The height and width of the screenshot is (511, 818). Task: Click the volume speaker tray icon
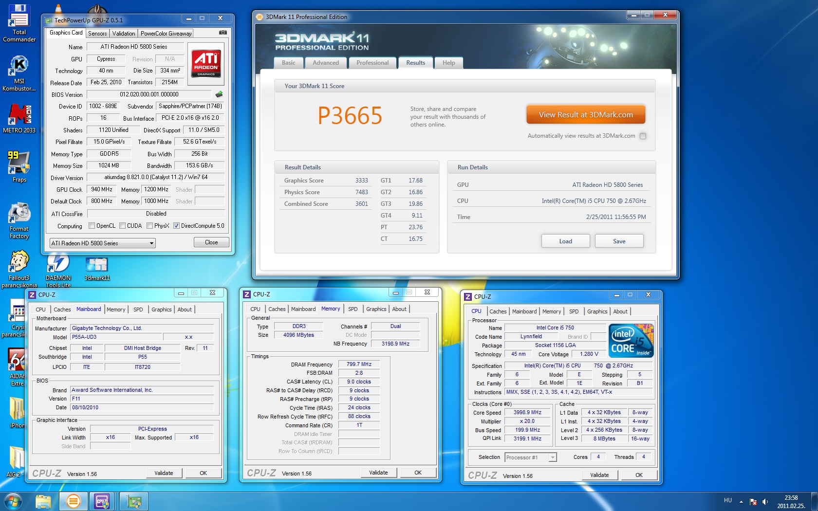765,501
